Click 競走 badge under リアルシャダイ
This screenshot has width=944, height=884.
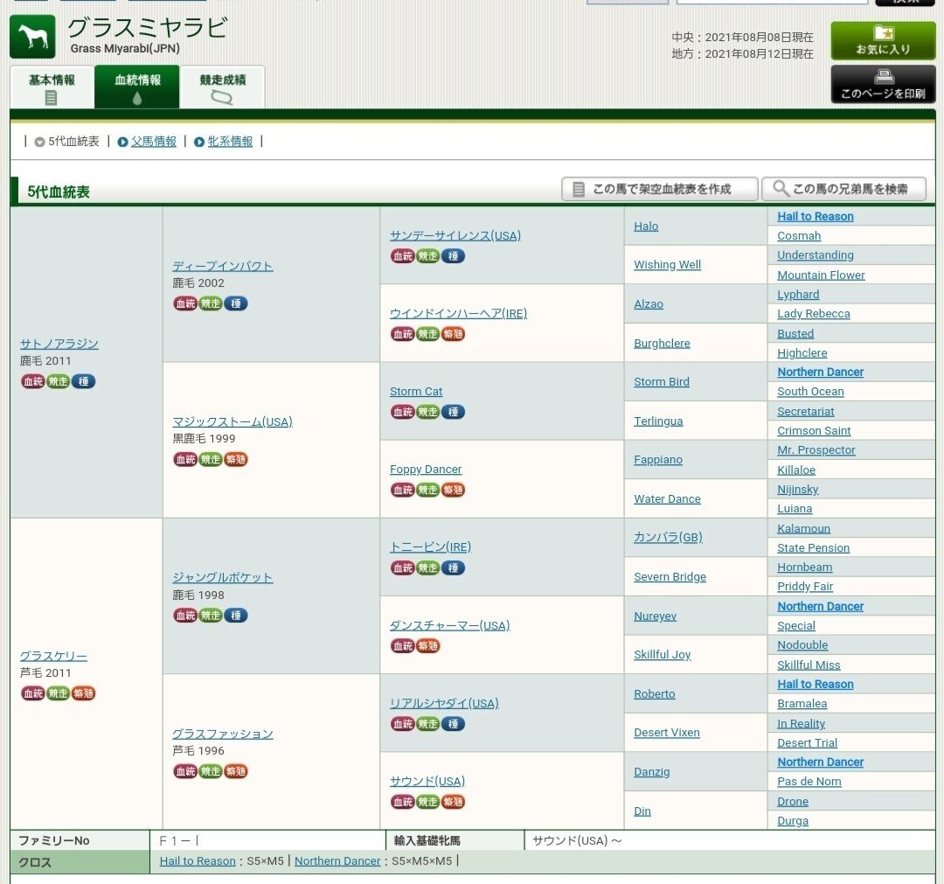tap(428, 724)
